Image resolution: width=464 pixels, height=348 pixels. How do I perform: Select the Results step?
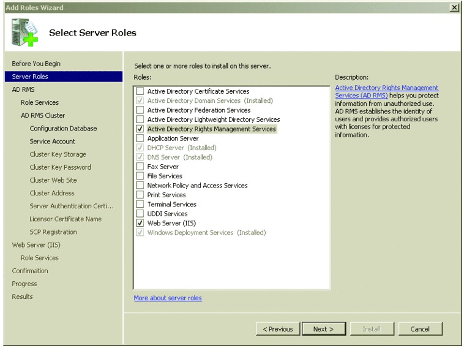tap(22, 297)
